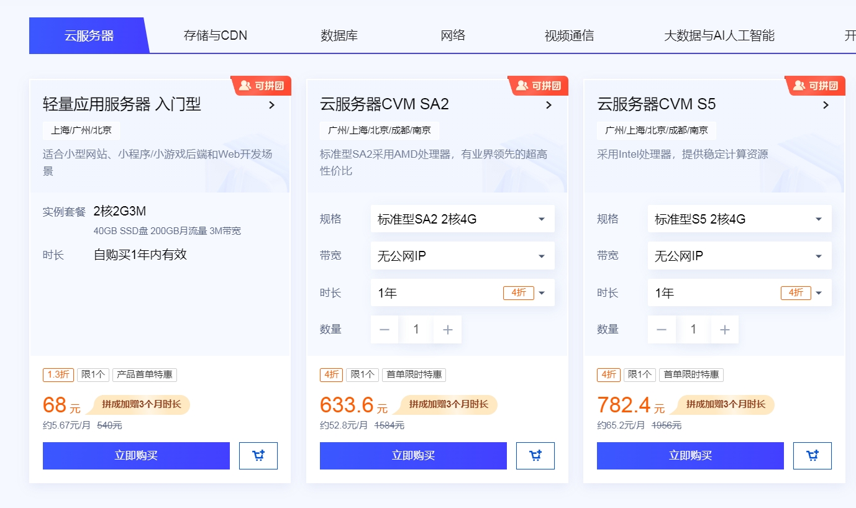This screenshot has height=508, width=856.
Task: Click the 约65.2元/月 monthly price
Action: click(621, 426)
